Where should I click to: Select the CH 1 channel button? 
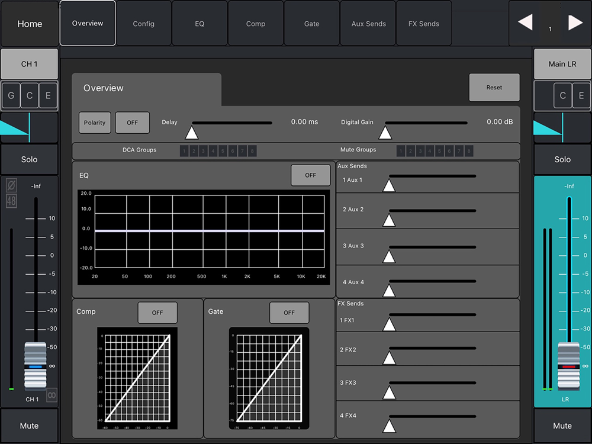30,64
